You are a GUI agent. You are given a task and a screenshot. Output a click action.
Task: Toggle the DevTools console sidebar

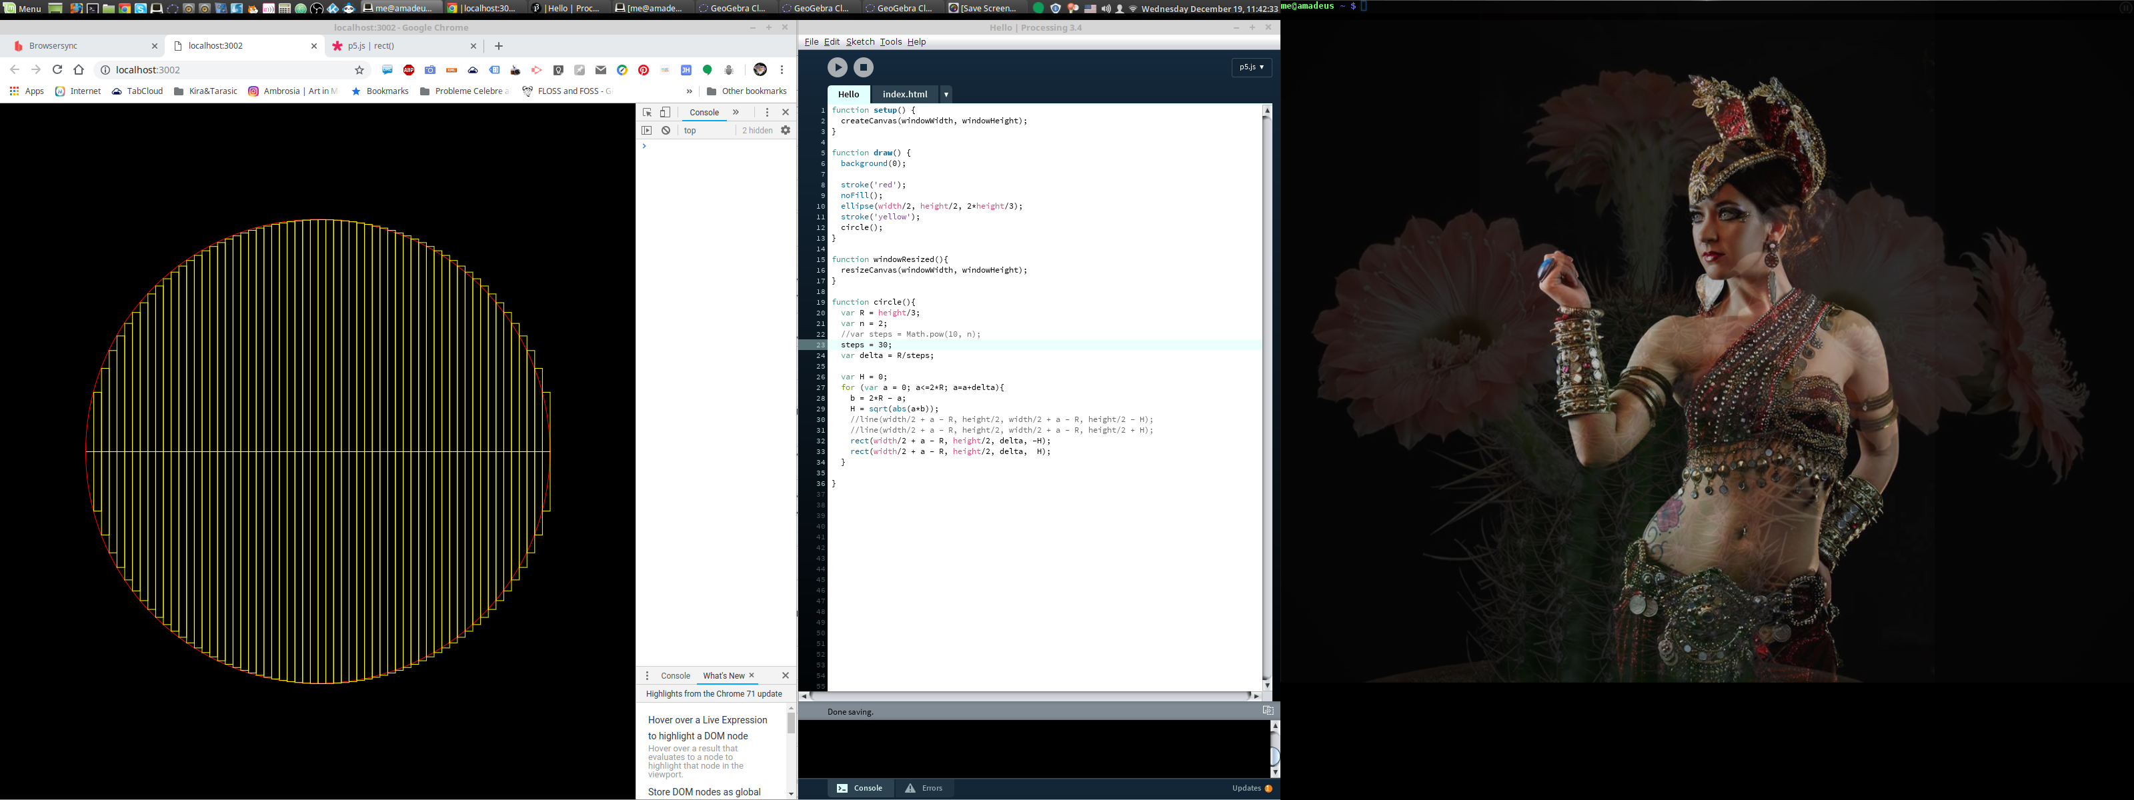647,131
